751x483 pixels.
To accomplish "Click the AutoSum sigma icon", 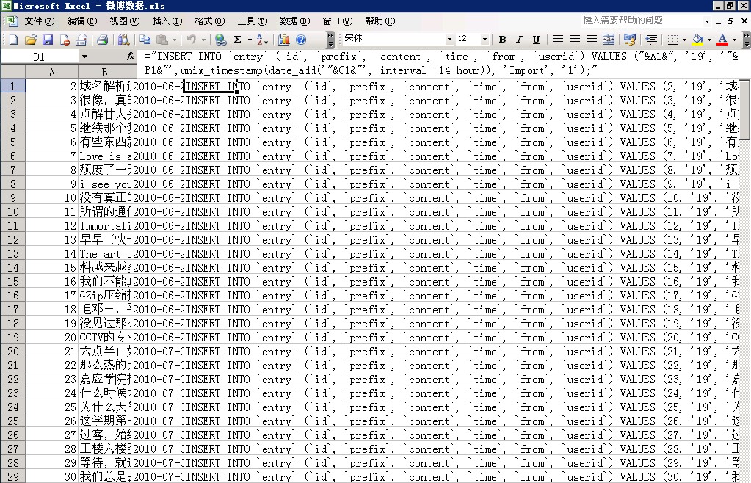I will (238, 40).
